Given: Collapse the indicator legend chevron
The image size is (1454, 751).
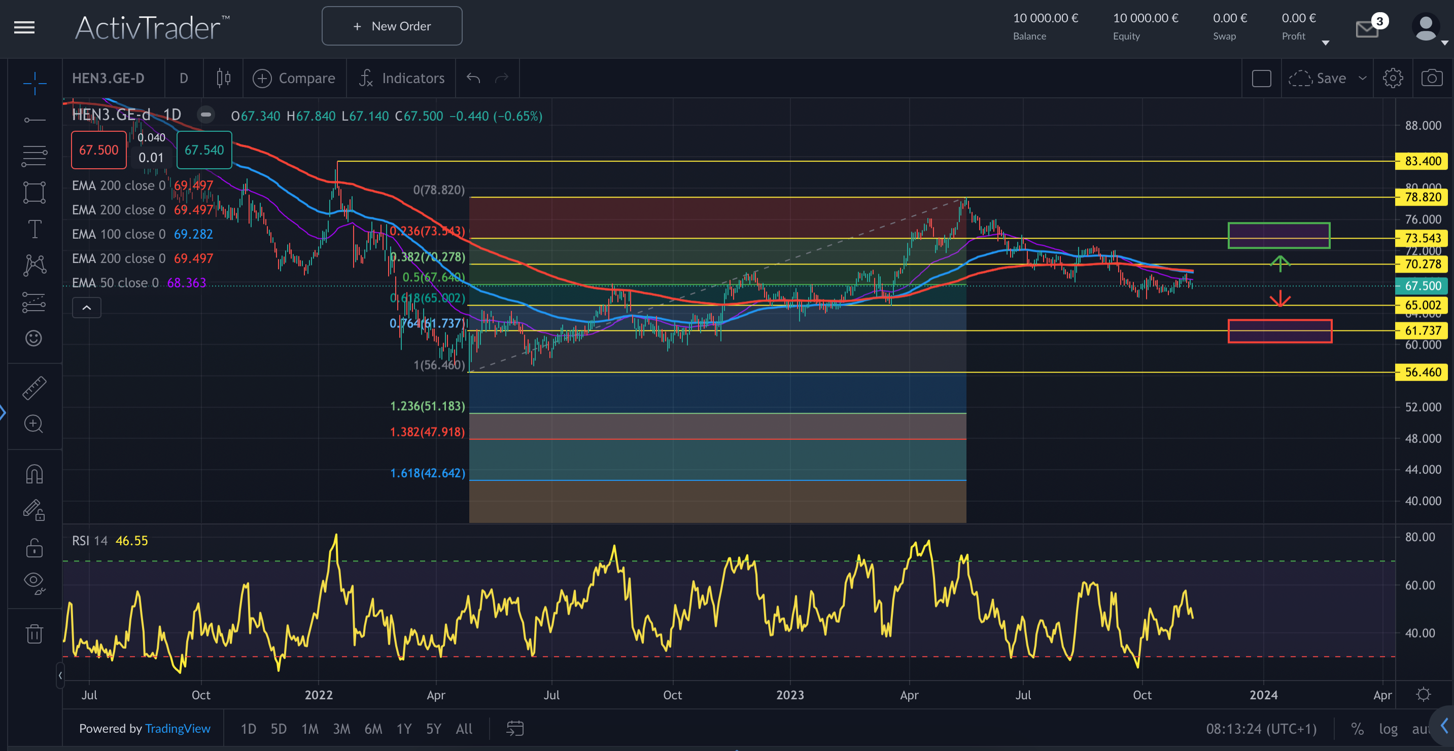Looking at the screenshot, I should click(86, 308).
